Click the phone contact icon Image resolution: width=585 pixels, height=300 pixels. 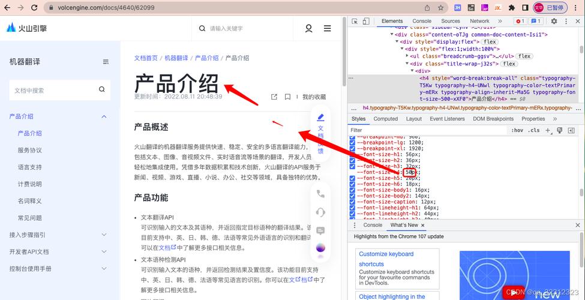click(320, 193)
